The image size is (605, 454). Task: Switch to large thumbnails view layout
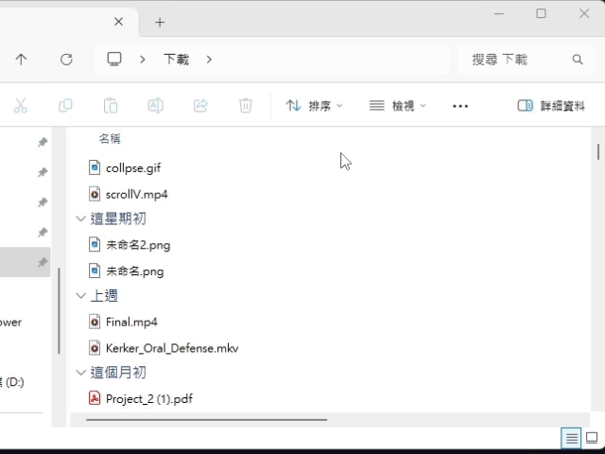[592, 438]
